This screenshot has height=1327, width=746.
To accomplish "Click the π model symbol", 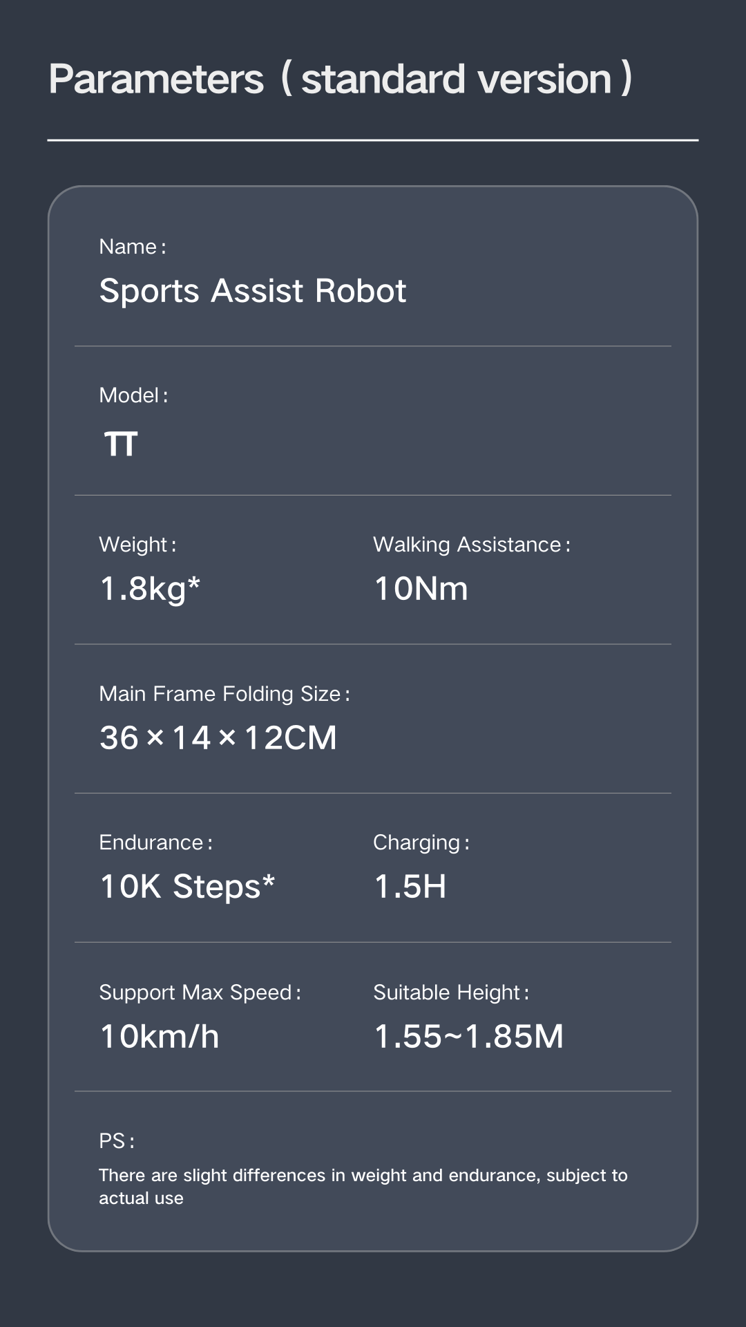I will tap(121, 444).
